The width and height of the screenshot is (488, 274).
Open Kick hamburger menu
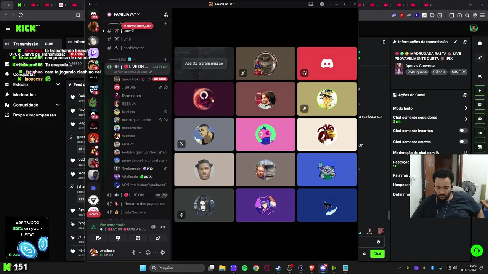(x=8, y=28)
